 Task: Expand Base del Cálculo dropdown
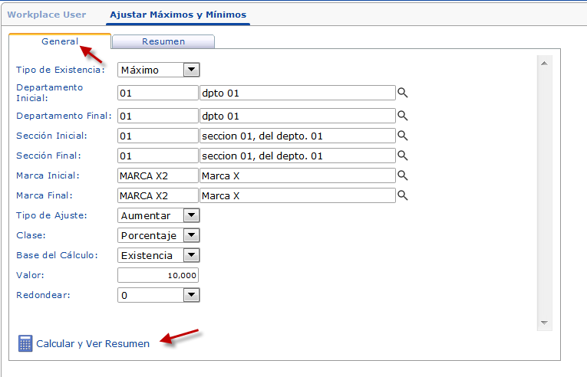191,255
